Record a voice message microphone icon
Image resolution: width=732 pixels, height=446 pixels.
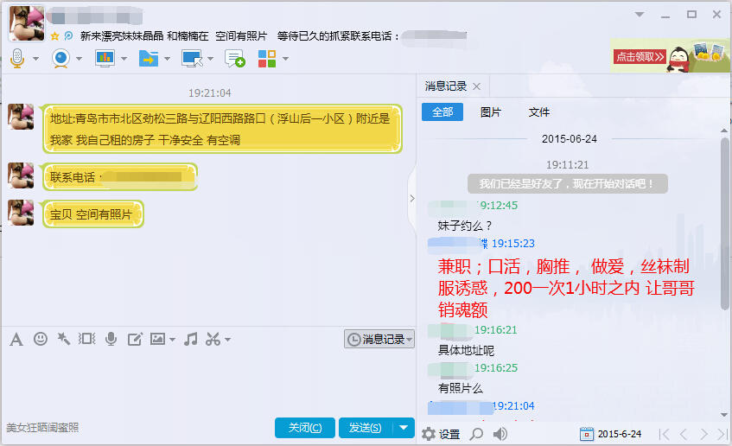(111, 339)
